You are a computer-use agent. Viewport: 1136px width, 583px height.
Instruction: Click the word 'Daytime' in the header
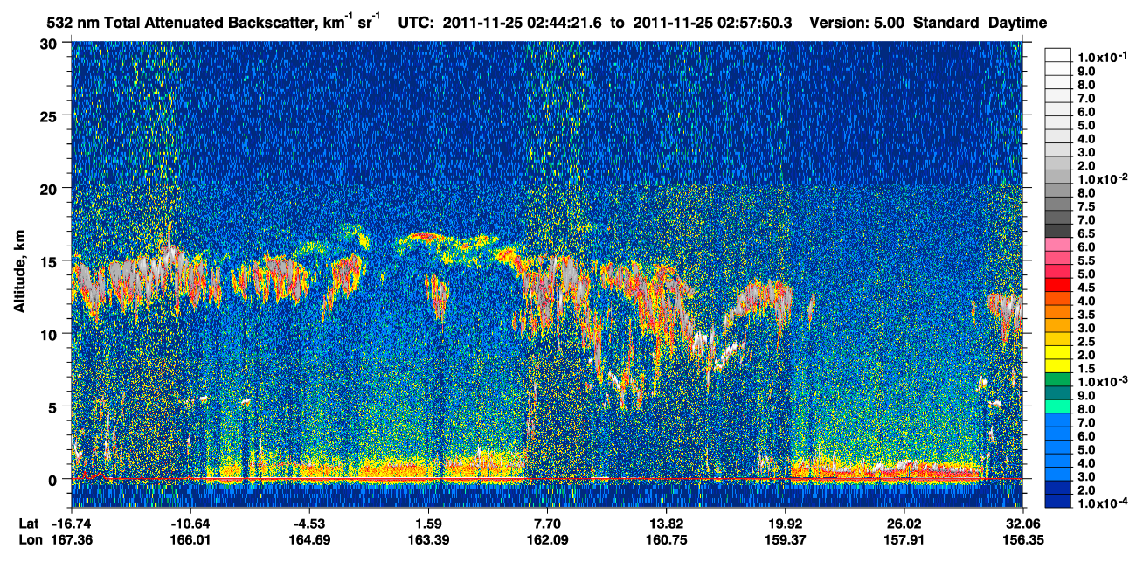point(1016,22)
